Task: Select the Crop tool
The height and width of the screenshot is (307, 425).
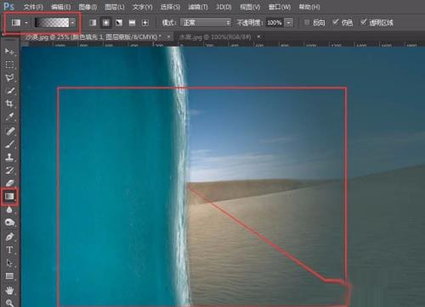Action: point(9,103)
